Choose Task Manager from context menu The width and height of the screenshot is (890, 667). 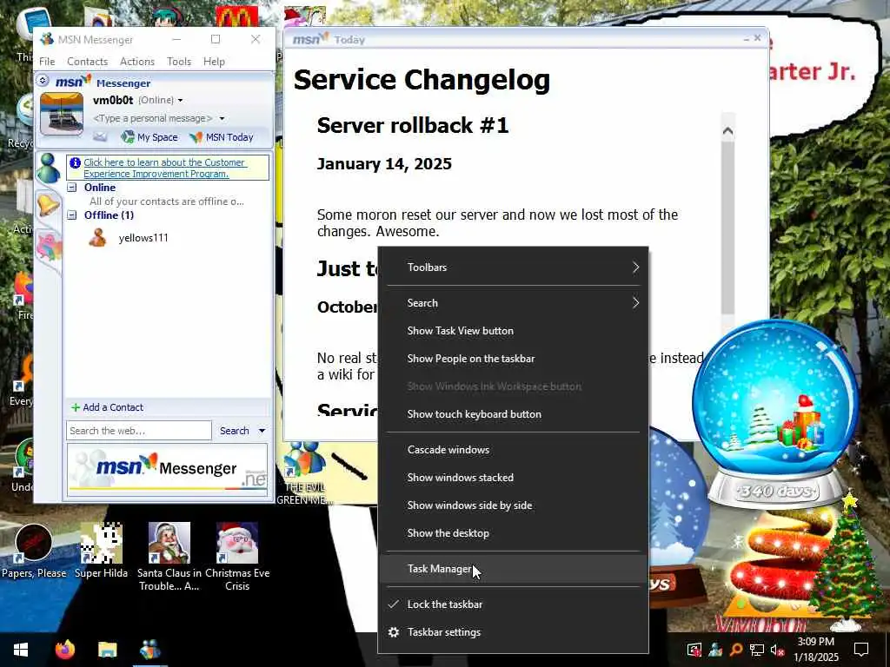point(513,568)
